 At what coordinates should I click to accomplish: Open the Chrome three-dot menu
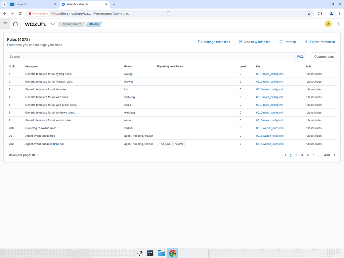tap(339, 13)
